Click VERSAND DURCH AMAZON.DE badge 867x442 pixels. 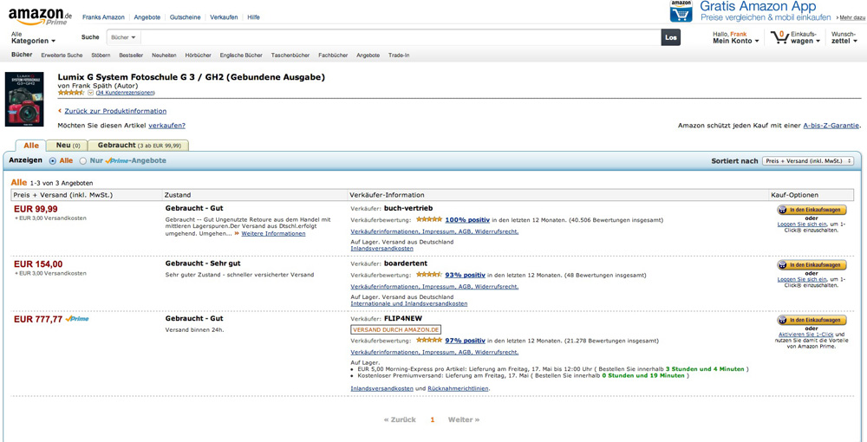(x=395, y=329)
